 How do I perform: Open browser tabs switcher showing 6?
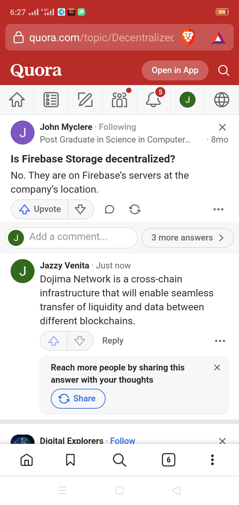pyautogui.click(x=168, y=460)
